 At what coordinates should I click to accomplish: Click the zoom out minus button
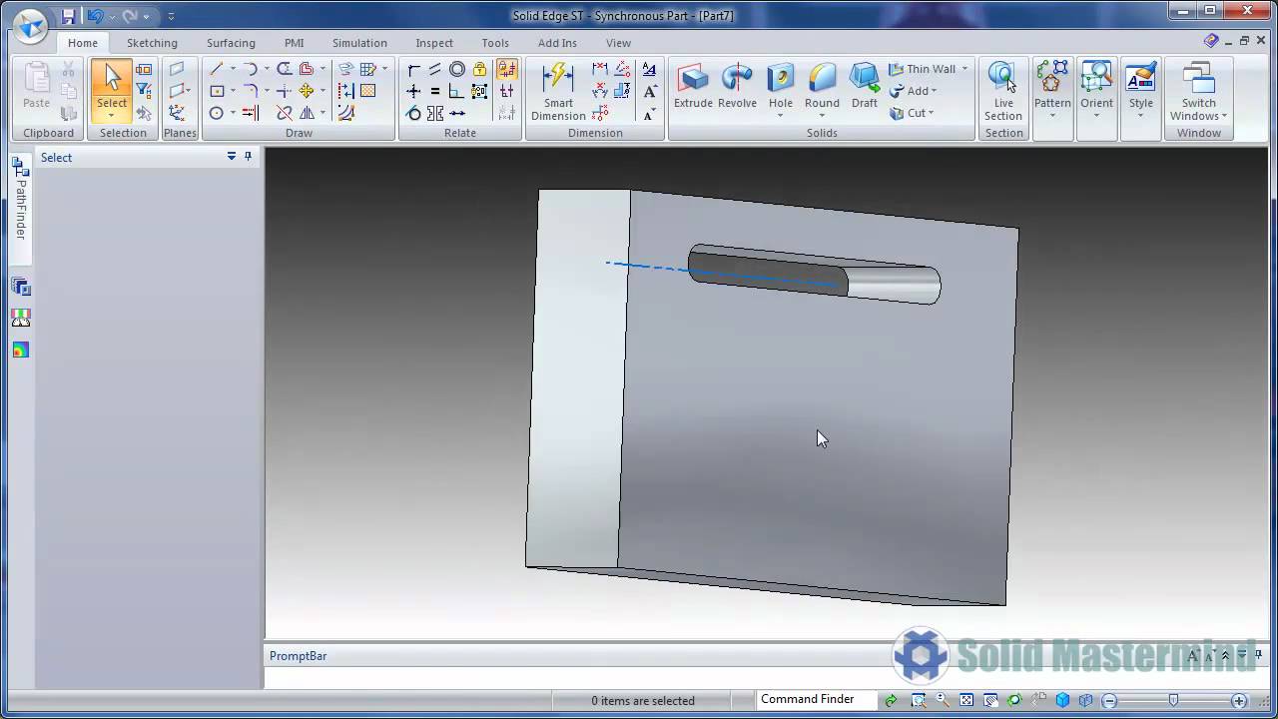[1109, 701]
